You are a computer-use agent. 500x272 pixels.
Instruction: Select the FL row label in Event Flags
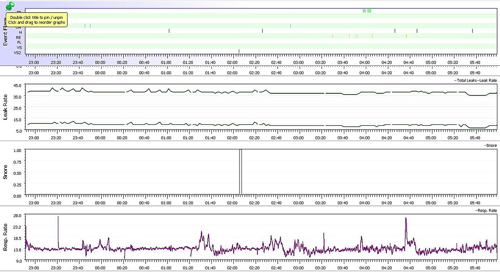19,42
